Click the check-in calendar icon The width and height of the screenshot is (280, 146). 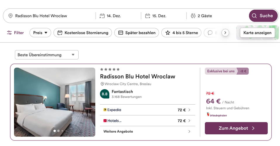(x=102, y=16)
